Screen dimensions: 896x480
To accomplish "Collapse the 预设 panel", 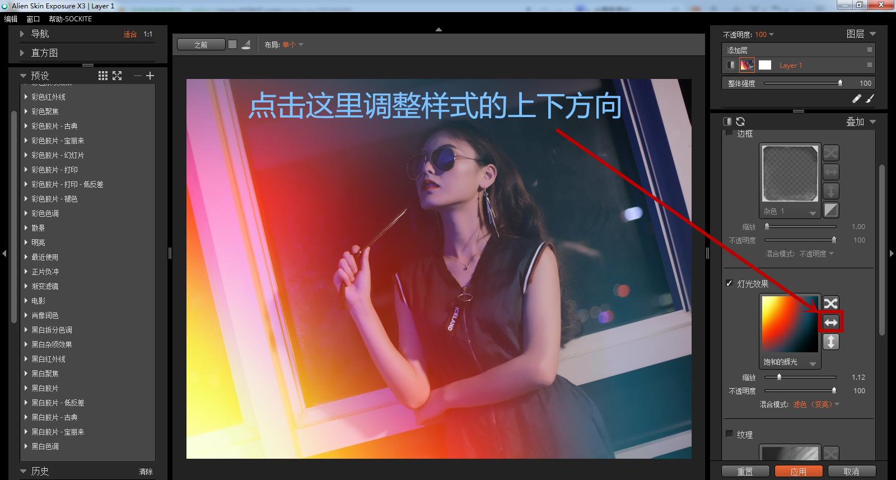I will (x=23, y=76).
